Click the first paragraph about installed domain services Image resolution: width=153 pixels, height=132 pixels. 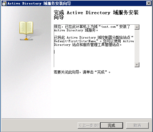[92, 28]
